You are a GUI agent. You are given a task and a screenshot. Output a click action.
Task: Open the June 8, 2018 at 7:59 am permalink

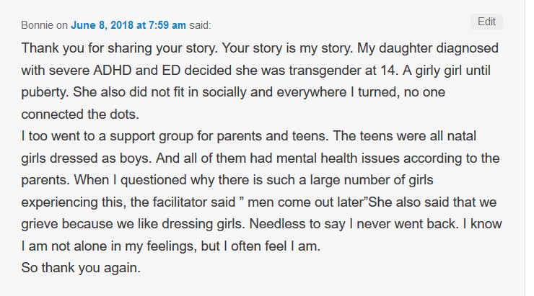click(x=128, y=25)
